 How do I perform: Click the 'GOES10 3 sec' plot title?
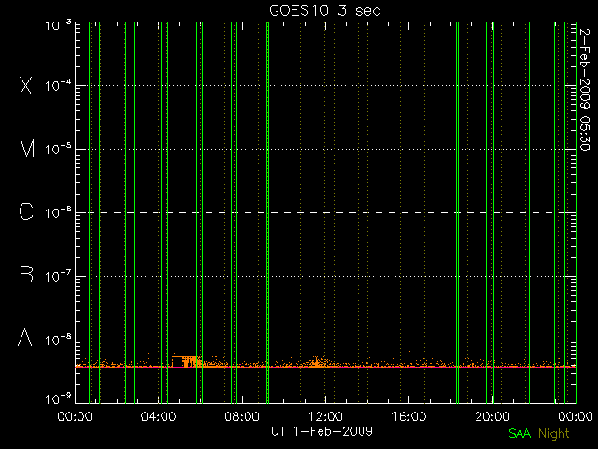(x=325, y=10)
